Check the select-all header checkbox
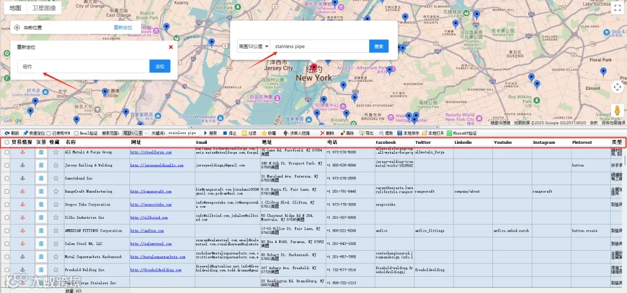The image size is (627, 293). point(7,142)
